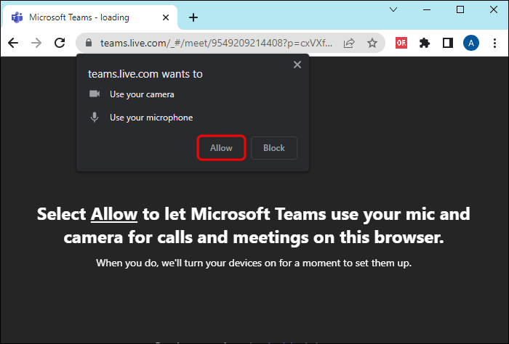This screenshot has width=509, height=344.
Task: Open the Extensions puzzle piece menu
Action: pos(425,43)
